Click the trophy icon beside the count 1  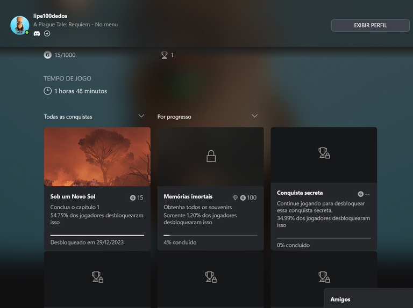click(x=165, y=55)
